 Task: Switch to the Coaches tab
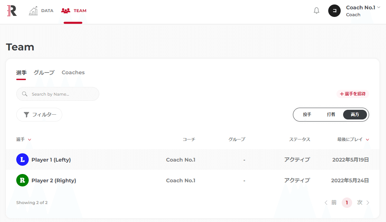tap(73, 72)
